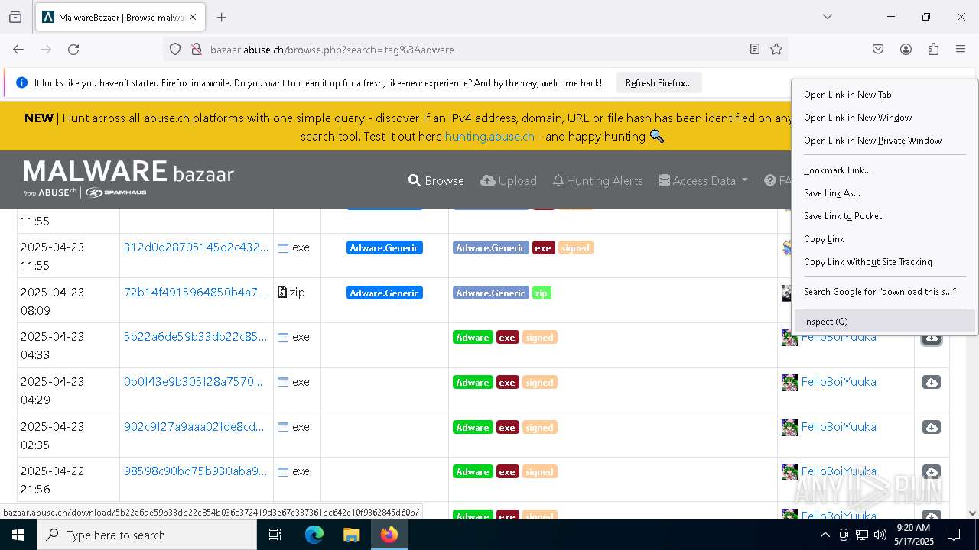This screenshot has height=550, width=979.
Task: Select Copy Link menu entry
Action: pyautogui.click(x=884, y=239)
